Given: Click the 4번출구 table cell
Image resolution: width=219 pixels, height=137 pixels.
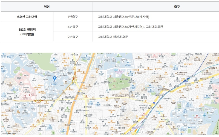Looking at the screenshot, I should pos(73,27).
